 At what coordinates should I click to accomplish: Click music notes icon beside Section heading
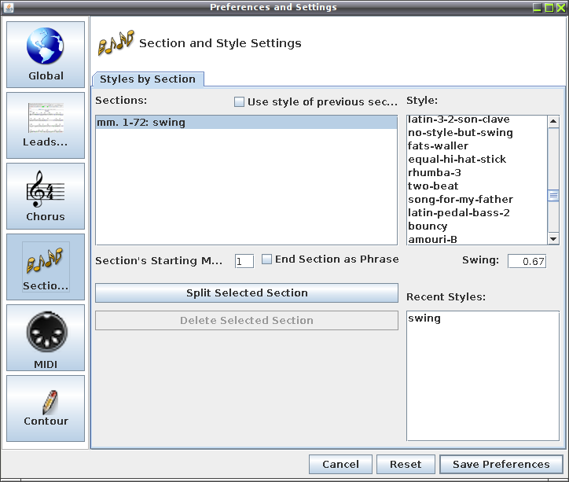point(116,42)
